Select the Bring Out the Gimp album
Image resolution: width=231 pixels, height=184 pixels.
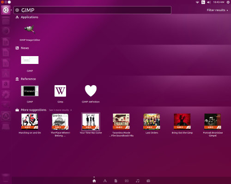[x=182, y=121]
